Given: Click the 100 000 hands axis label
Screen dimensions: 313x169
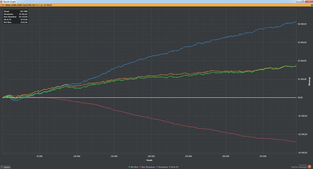Looking at the screenshot, I should [x=76, y=156].
